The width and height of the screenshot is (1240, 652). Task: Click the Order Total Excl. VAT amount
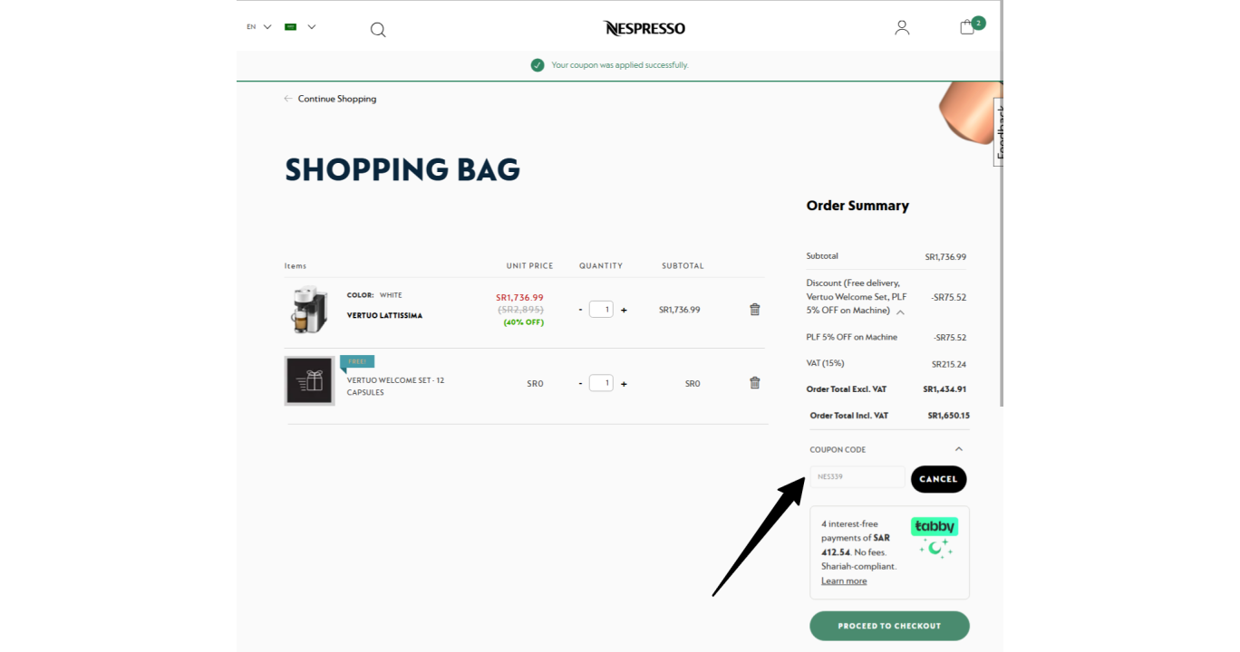[x=945, y=389]
